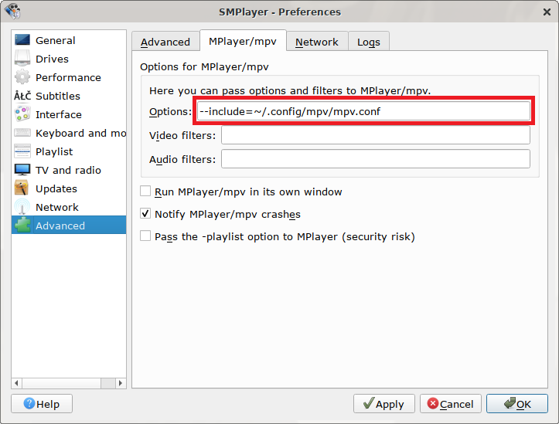Toggle Pass the -playlist option to MPlayer

pyautogui.click(x=145, y=236)
